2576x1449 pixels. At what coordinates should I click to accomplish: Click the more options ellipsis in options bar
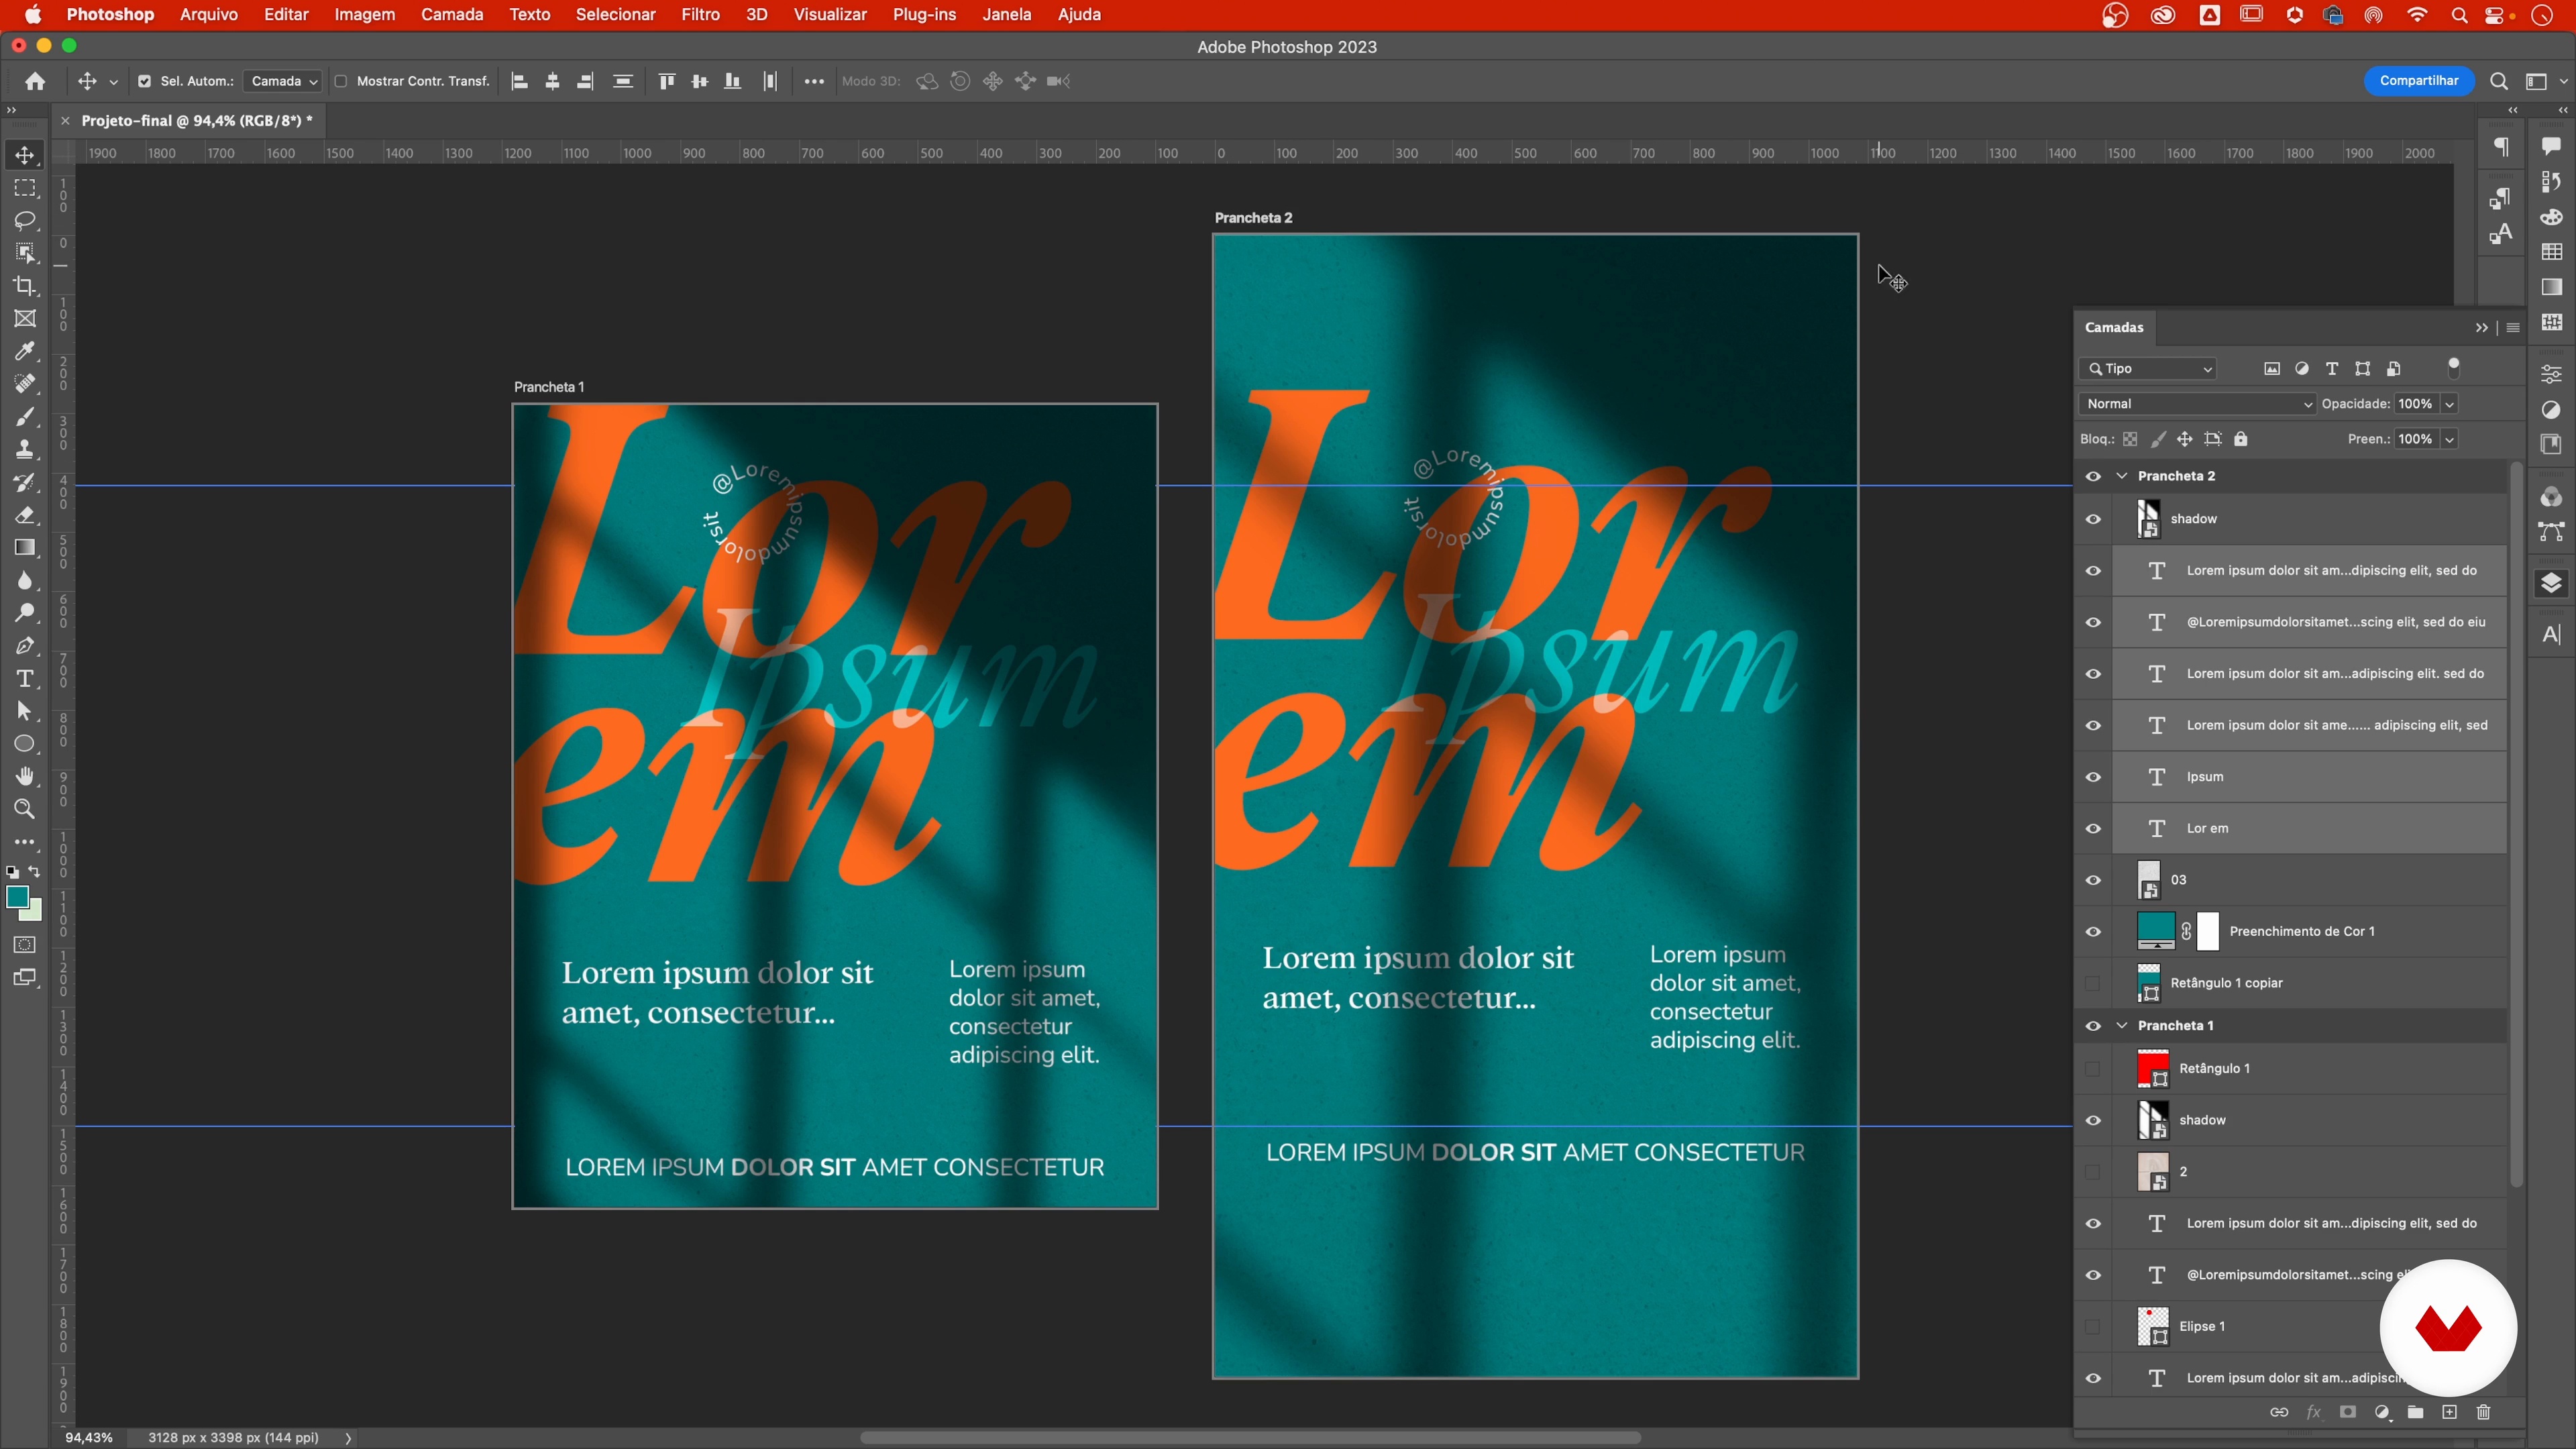814,81
